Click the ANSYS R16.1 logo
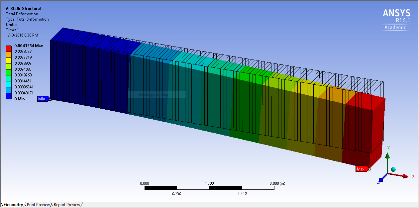This screenshot has width=419, height=208. click(396, 19)
